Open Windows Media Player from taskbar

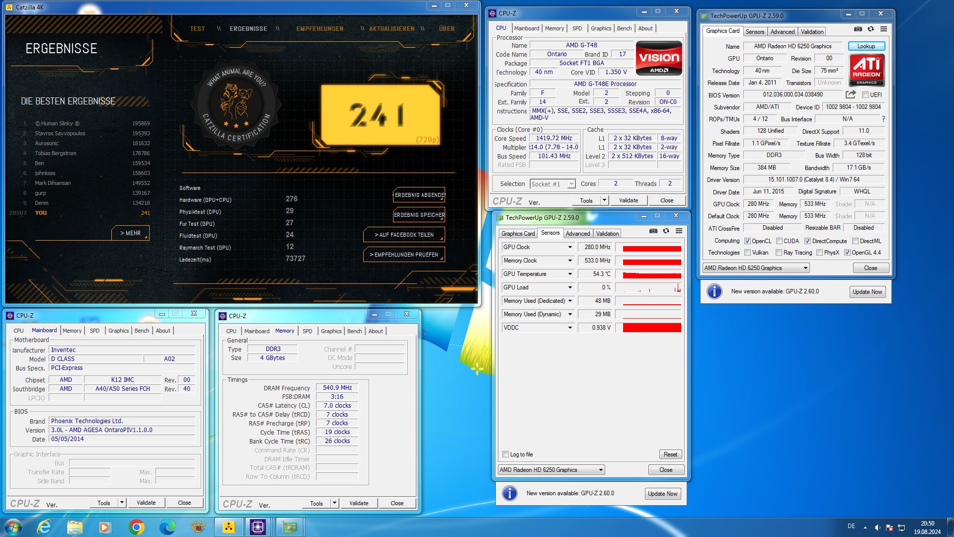(105, 527)
